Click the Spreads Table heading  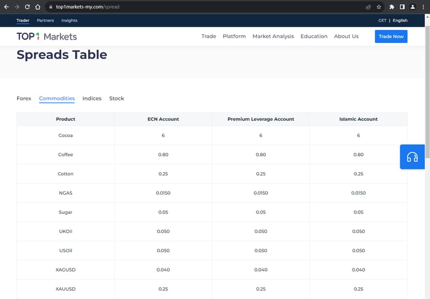(x=62, y=55)
